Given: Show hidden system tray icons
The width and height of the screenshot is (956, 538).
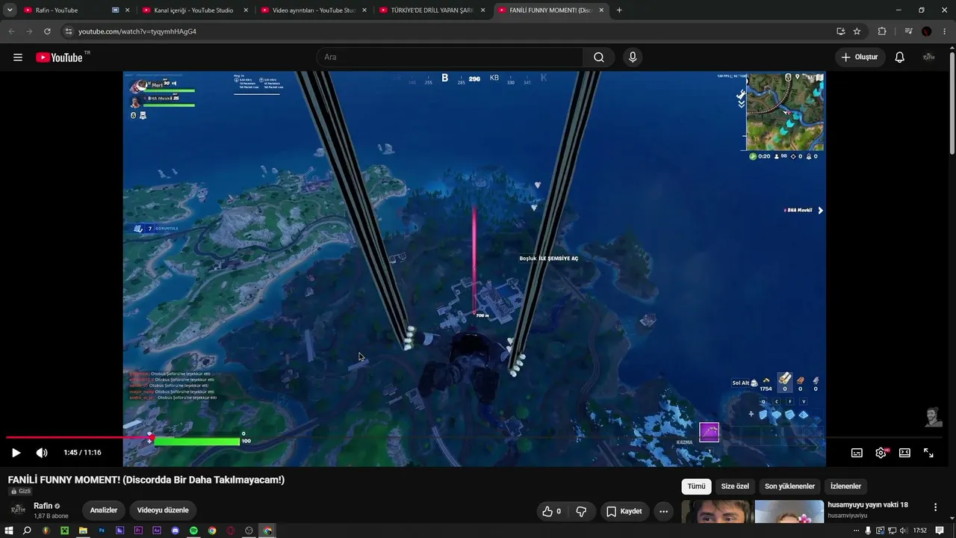Looking at the screenshot, I should tap(857, 531).
